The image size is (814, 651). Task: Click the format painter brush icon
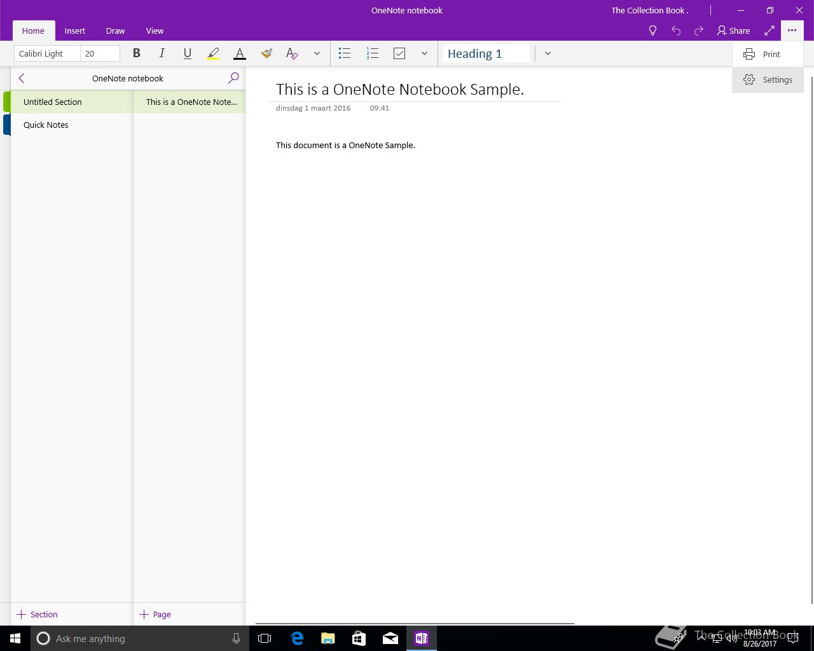266,53
